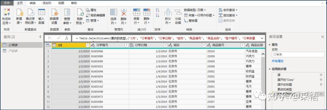
Task: Open filter dropdown of 商品编号 column
Action: pyautogui.click(x=242, y=45)
